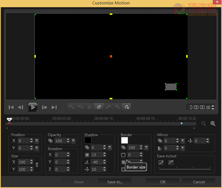Click the Rotation X value field
This screenshot has width=222, height=188.
tap(60, 155)
